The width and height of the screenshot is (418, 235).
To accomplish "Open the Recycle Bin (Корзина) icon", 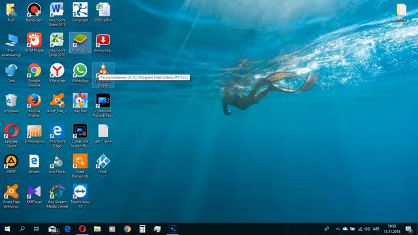I will tap(11, 103).
